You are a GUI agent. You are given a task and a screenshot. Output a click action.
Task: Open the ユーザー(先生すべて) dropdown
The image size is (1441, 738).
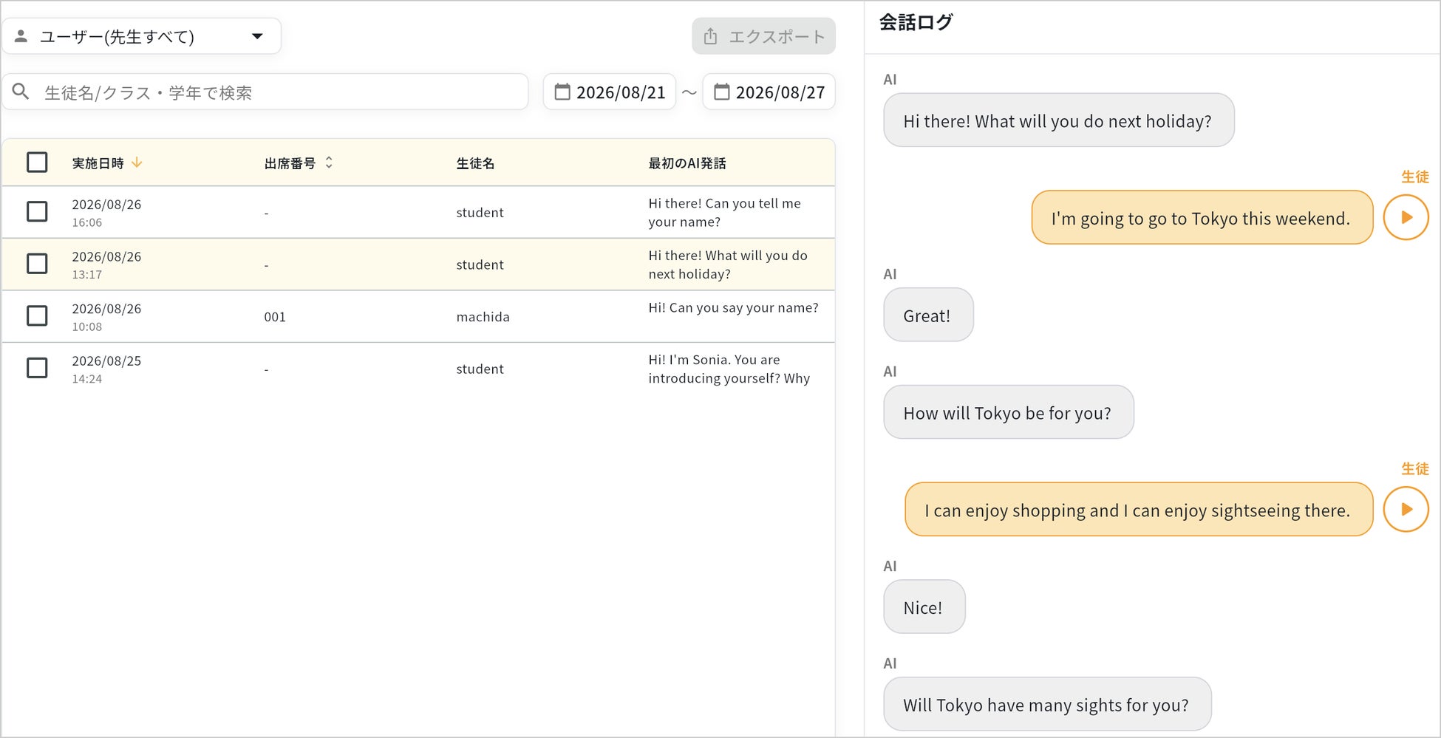[141, 36]
